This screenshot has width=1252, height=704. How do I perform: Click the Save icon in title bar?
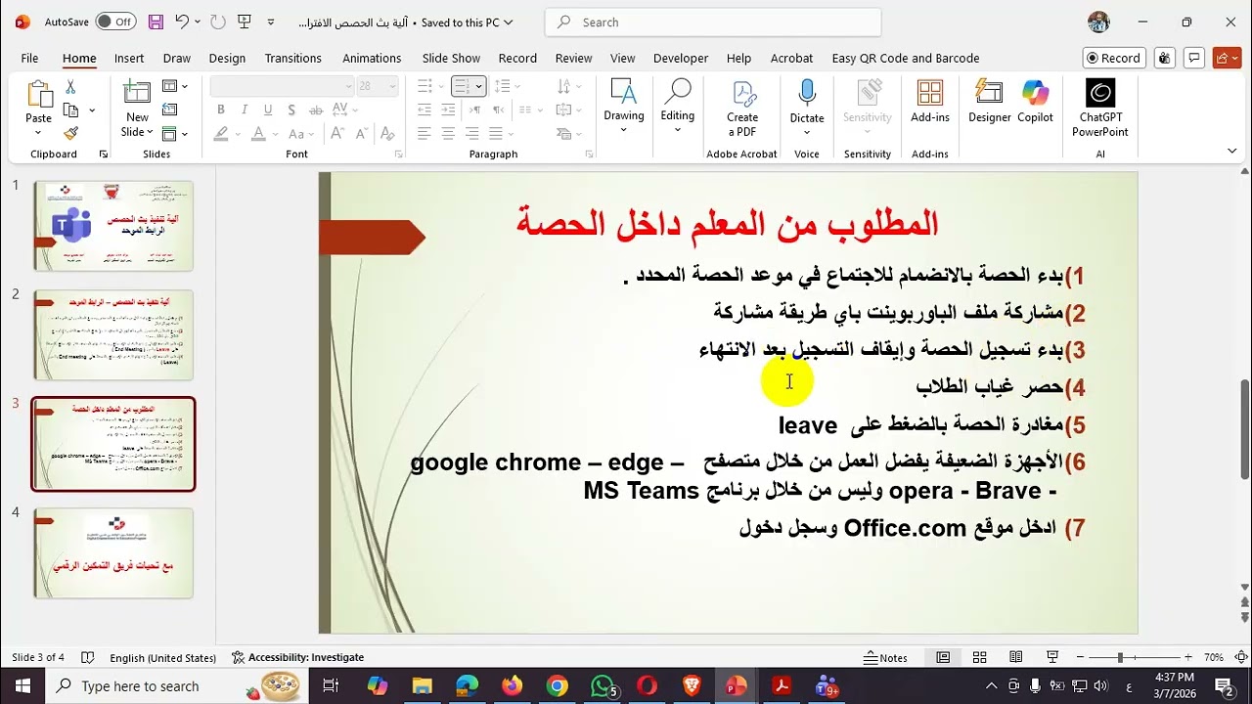(156, 22)
